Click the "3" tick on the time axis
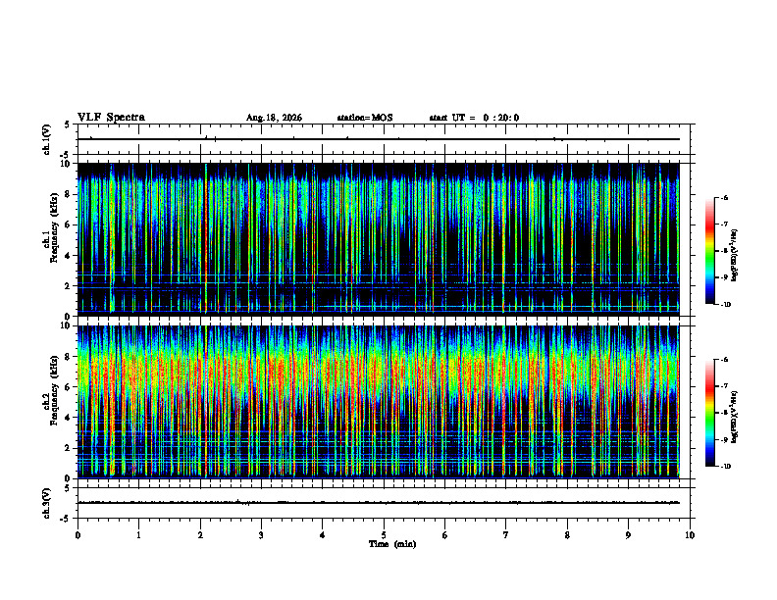The height and width of the screenshot is (600, 777). (x=261, y=535)
